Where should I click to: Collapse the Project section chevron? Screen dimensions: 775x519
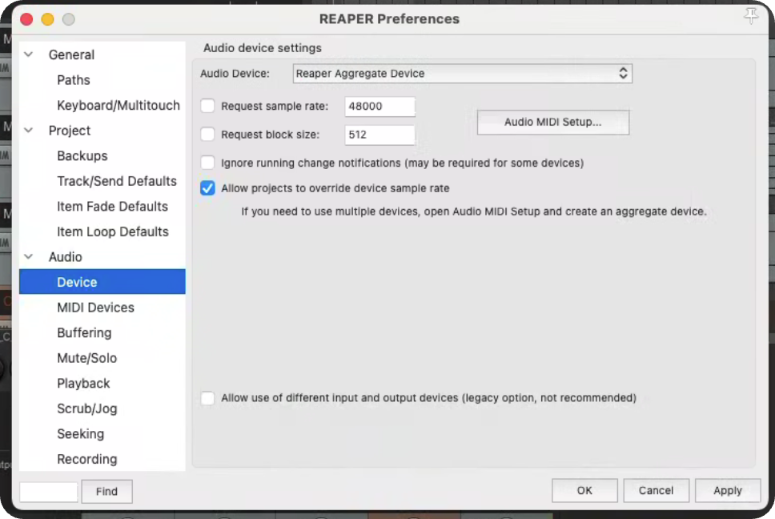[29, 131]
